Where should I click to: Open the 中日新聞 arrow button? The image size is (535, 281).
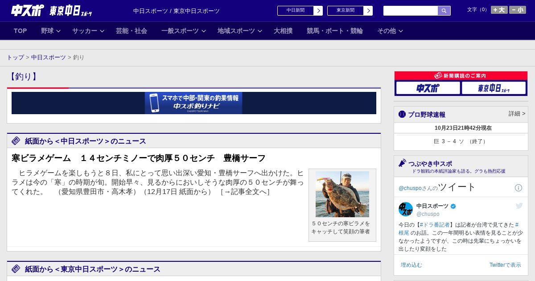[x=318, y=11]
